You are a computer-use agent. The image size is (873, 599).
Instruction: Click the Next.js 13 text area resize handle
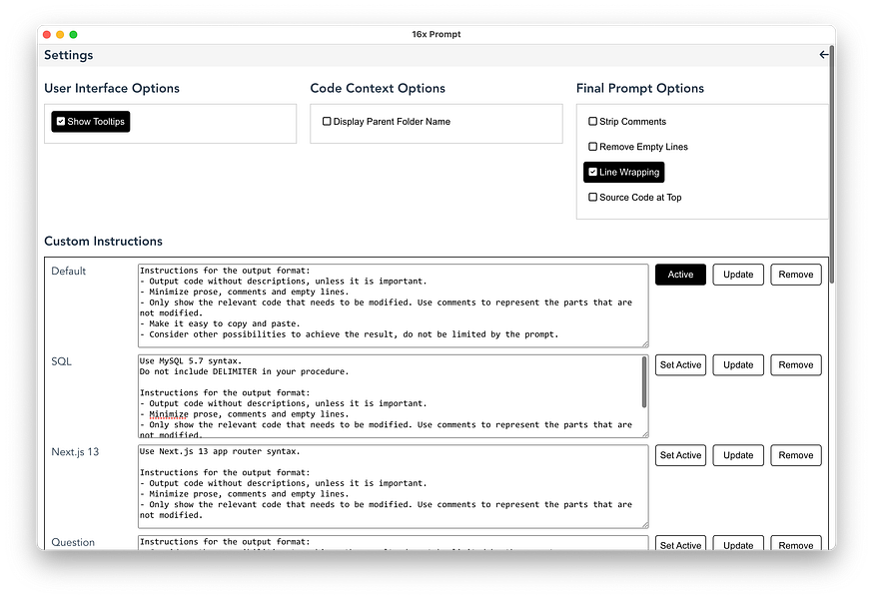click(645, 525)
